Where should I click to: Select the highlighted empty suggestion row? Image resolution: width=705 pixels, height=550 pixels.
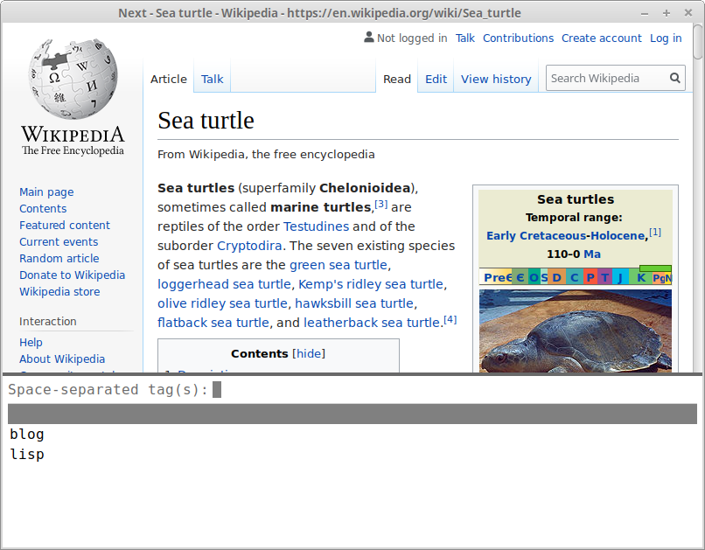(352, 414)
